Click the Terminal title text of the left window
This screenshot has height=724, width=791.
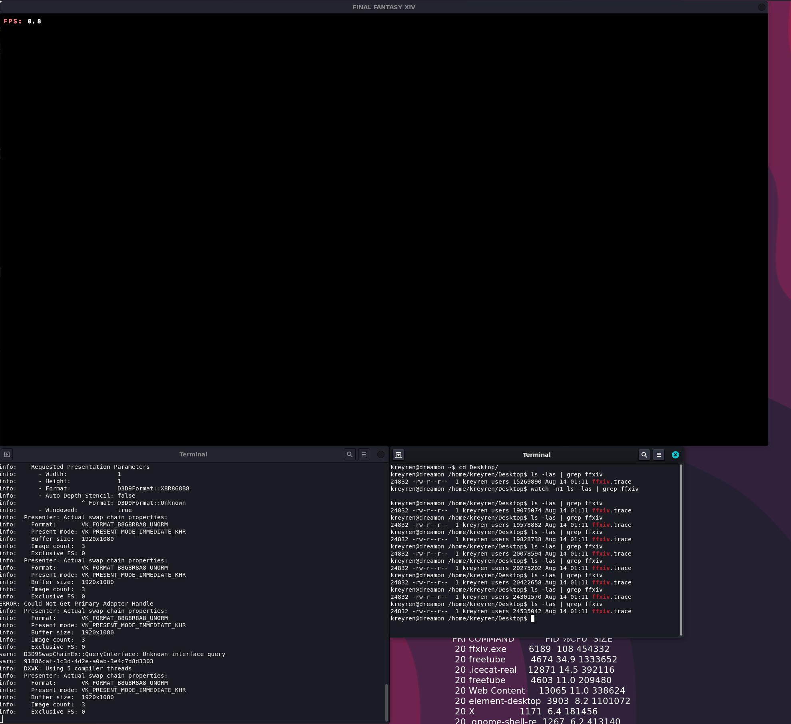point(193,454)
